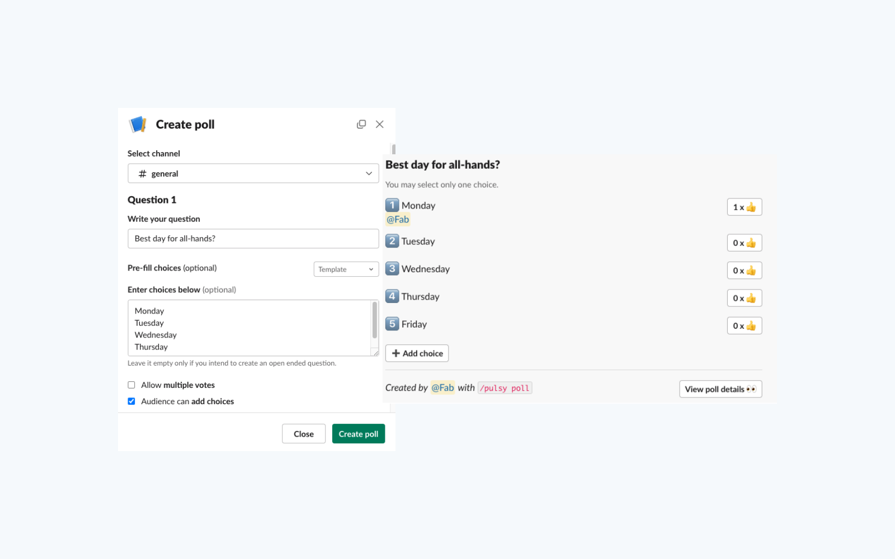The width and height of the screenshot is (895, 559).
Task: Cast a thumbs-up vote for Tuesday
Action: [744, 243]
